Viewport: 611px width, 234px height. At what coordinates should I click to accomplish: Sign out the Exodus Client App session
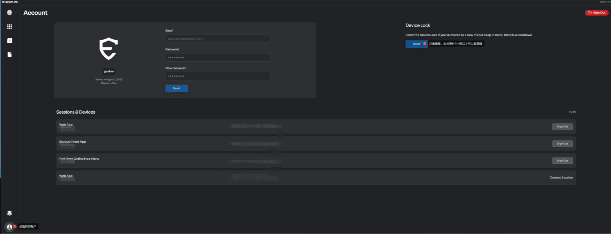562,144
